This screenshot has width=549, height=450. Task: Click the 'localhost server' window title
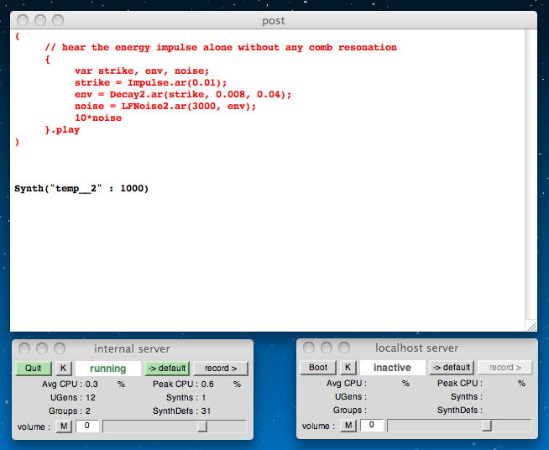click(x=416, y=348)
